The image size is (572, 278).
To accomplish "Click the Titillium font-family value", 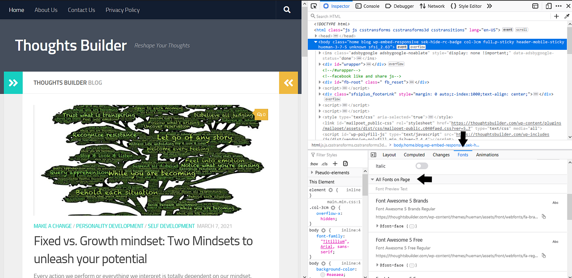I will [334, 241].
